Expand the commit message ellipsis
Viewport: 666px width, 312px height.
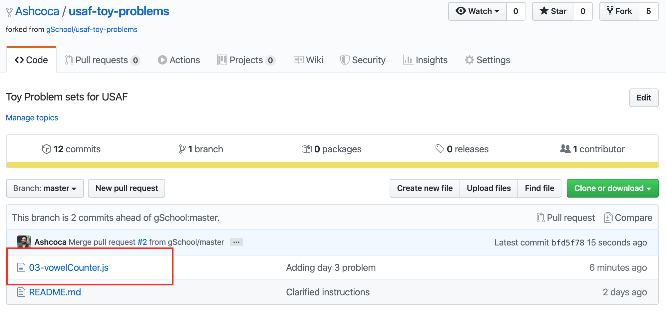click(236, 242)
